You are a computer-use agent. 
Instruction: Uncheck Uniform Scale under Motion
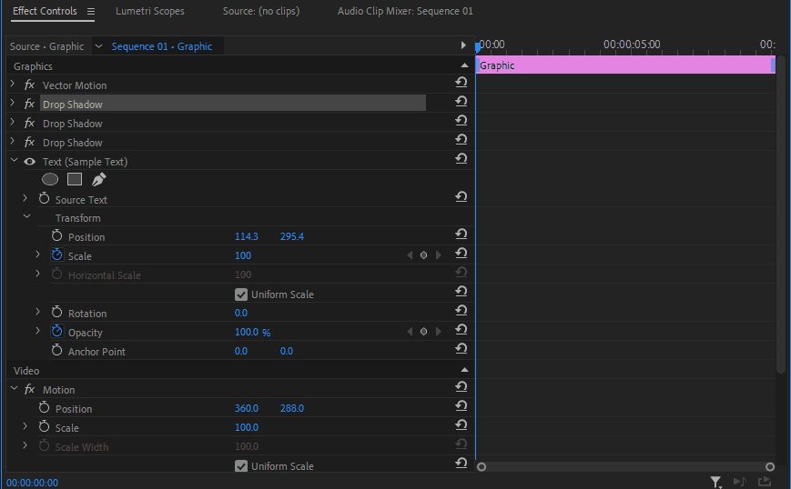[241, 466]
